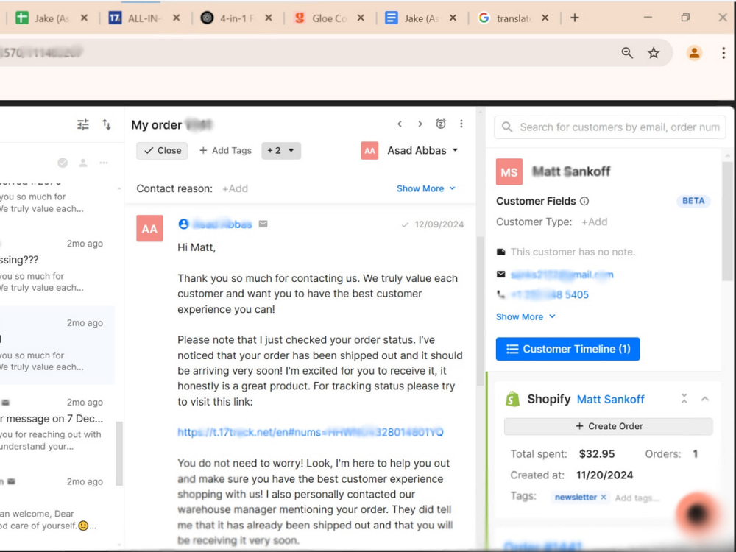Screen dimensions: 736x552
Task: Open ellipsis menu in ticket list header
Action: coord(104,163)
